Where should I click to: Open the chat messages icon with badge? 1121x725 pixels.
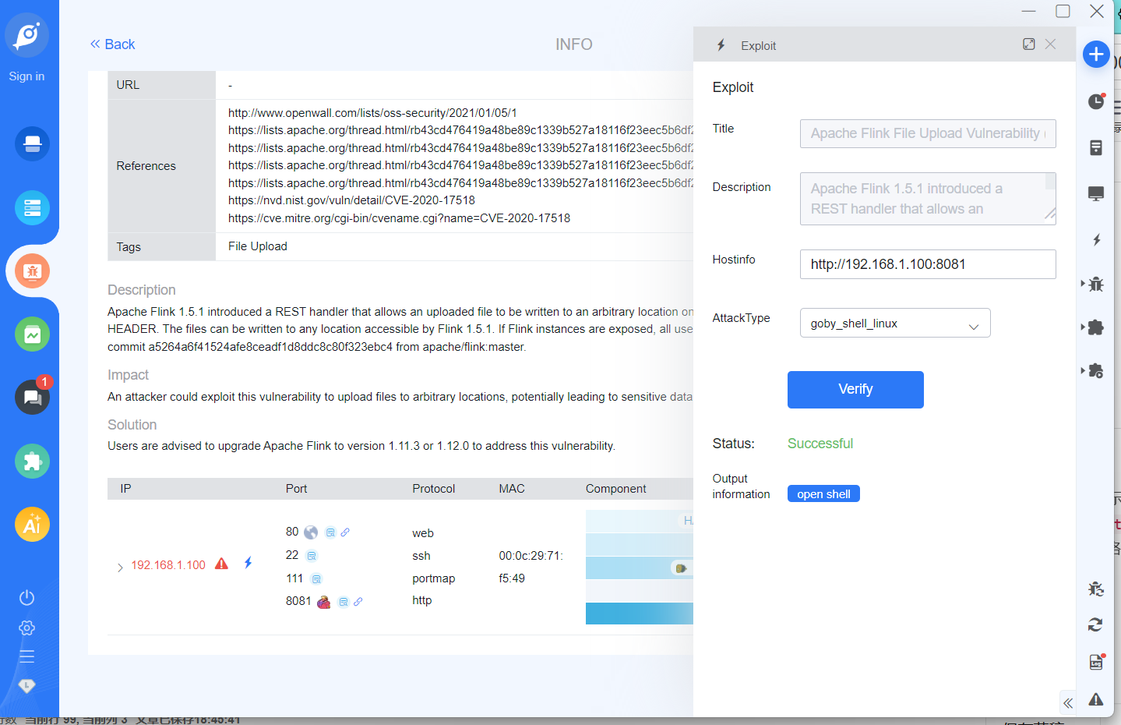32,398
